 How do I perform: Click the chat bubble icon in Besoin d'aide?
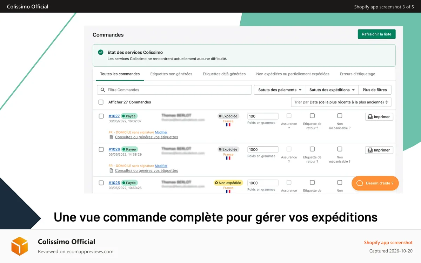pos(359,183)
